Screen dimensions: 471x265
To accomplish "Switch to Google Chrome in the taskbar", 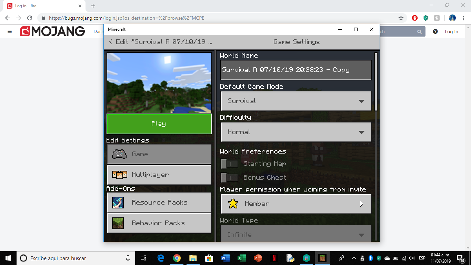I will pos(177,258).
